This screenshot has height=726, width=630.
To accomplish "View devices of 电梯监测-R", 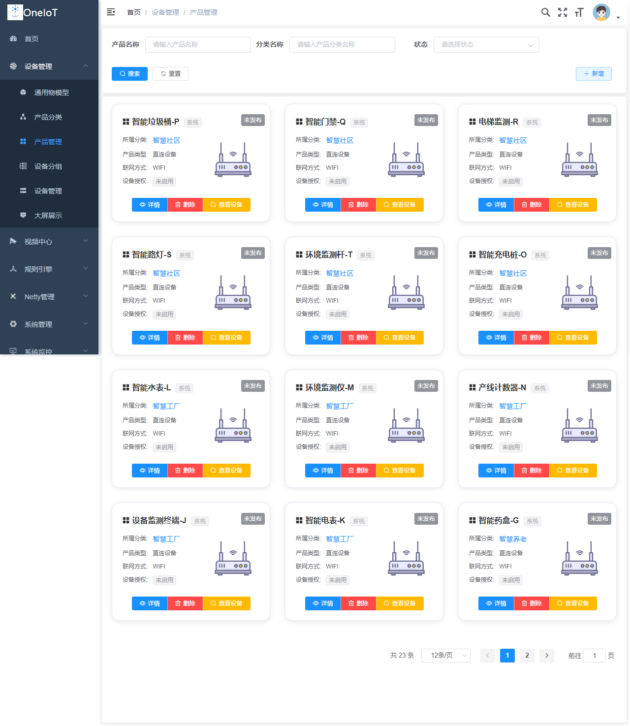I will click(x=573, y=205).
